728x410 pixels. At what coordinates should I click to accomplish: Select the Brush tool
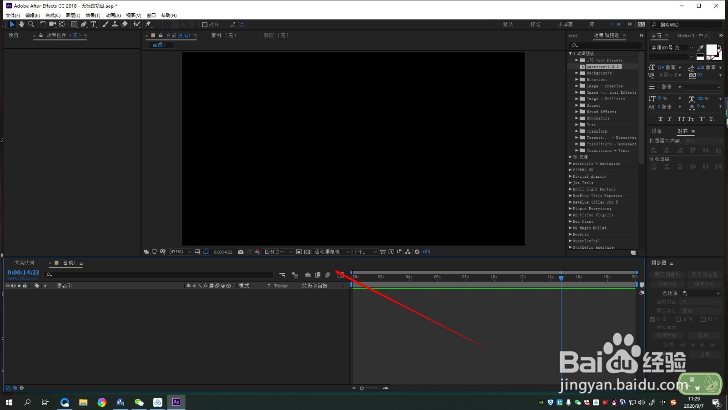pyautogui.click(x=105, y=24)
